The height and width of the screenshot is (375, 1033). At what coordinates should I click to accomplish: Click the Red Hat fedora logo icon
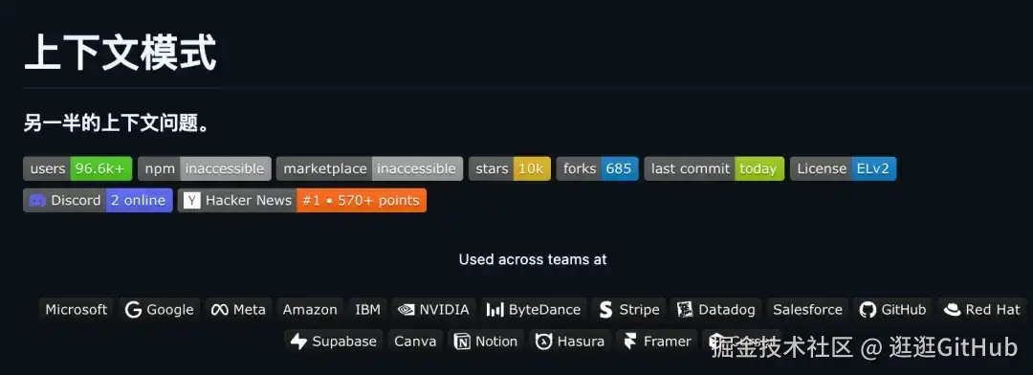point(952,310)
